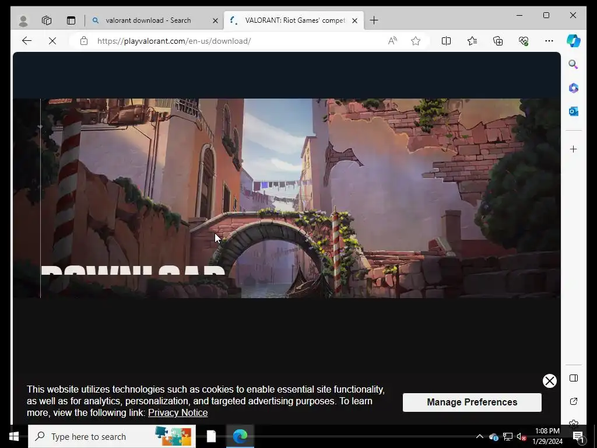Open the network tray icon
Screen dimensions: 597x448
(x=508, y=436)
